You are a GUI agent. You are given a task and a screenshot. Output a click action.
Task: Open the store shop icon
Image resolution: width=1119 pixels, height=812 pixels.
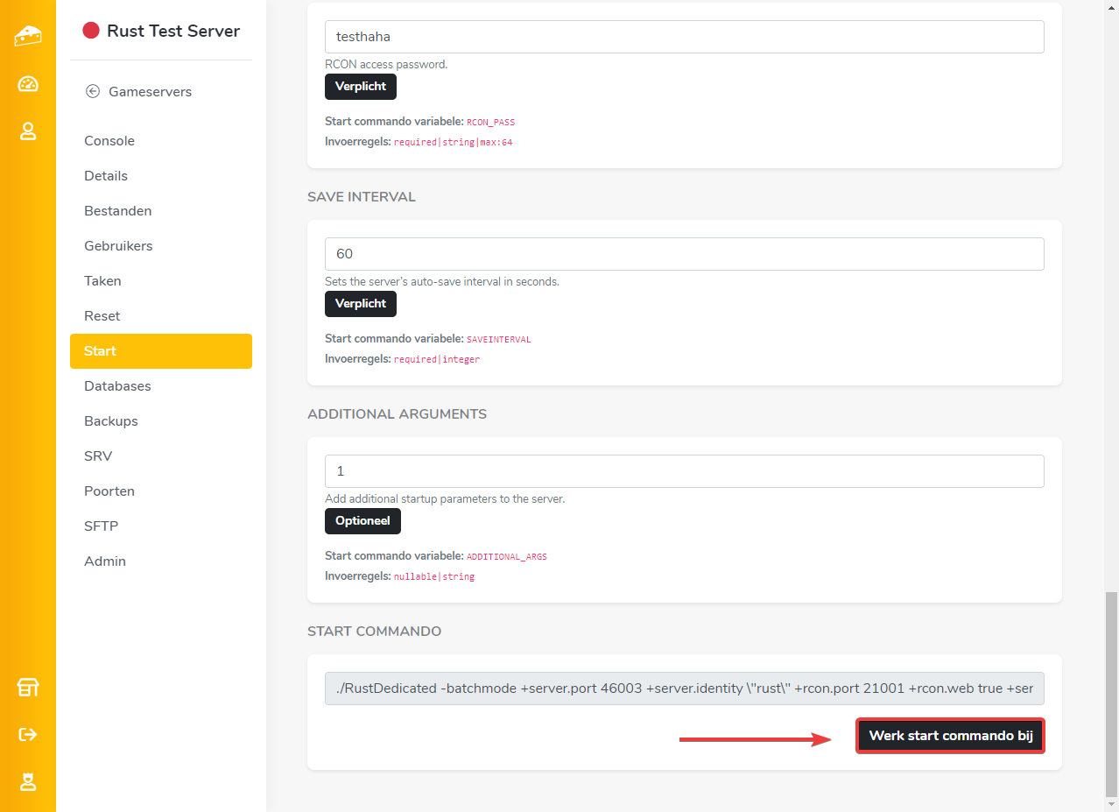click(x=28, y=688)
